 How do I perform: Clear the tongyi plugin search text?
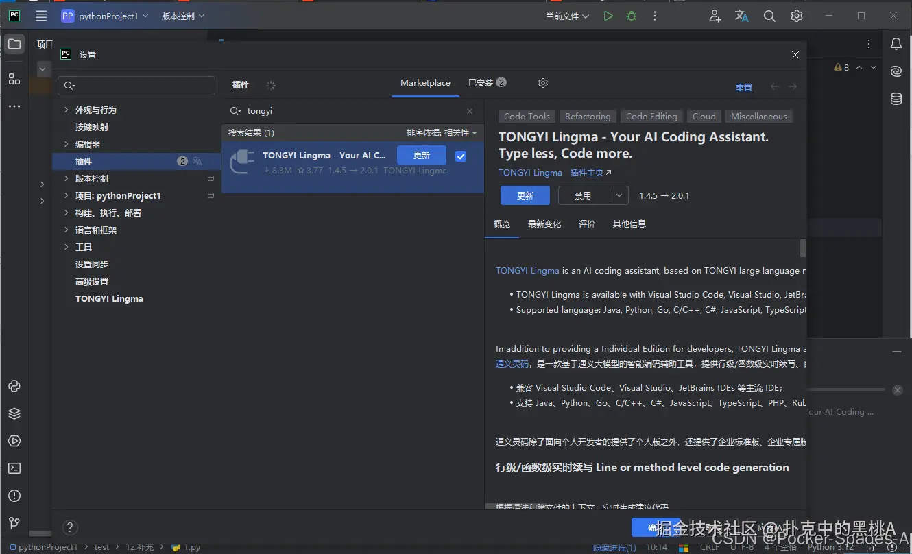pyautogui.click(x=470, y=111)
